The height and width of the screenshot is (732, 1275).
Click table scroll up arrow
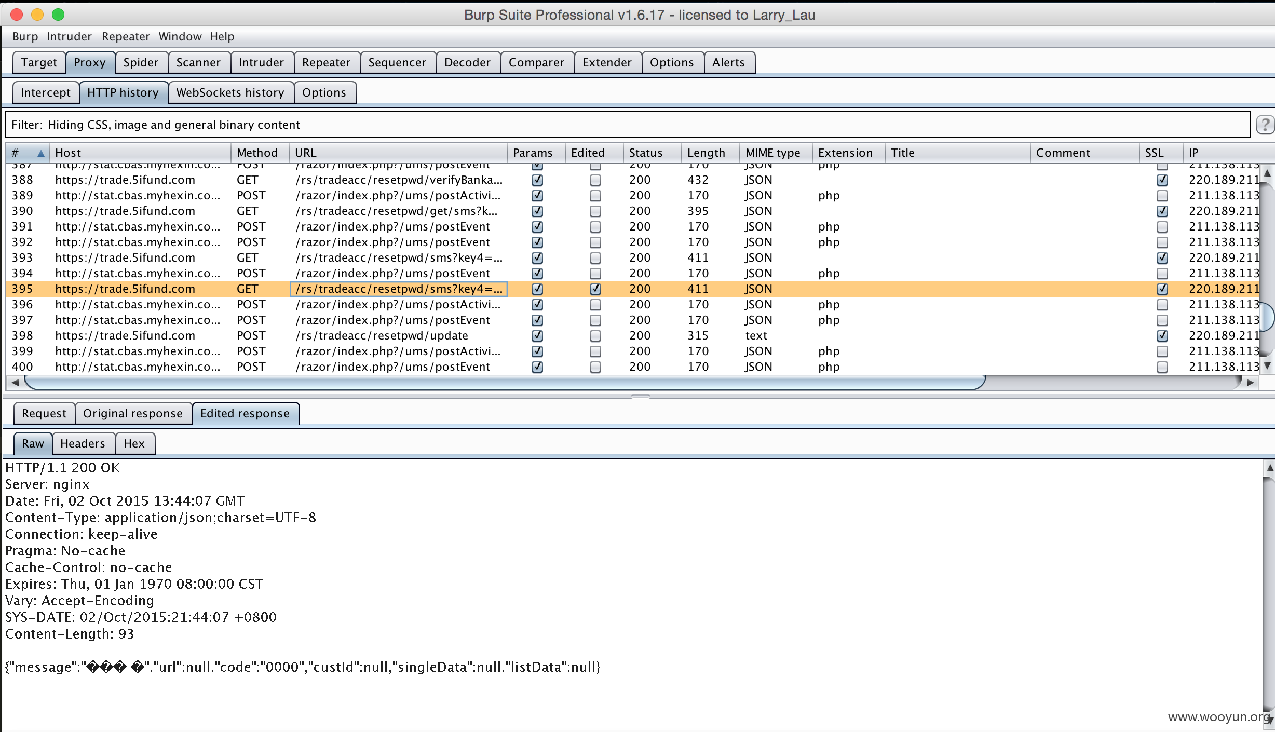(x=1267, y=173)
